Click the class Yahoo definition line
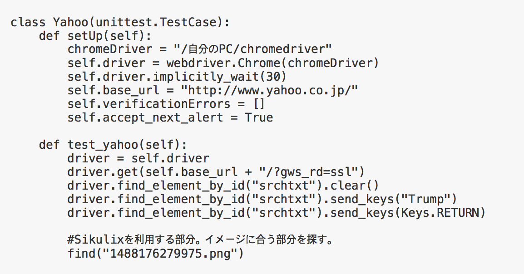Viewport: 524px width, 274px height. (120, 22)
